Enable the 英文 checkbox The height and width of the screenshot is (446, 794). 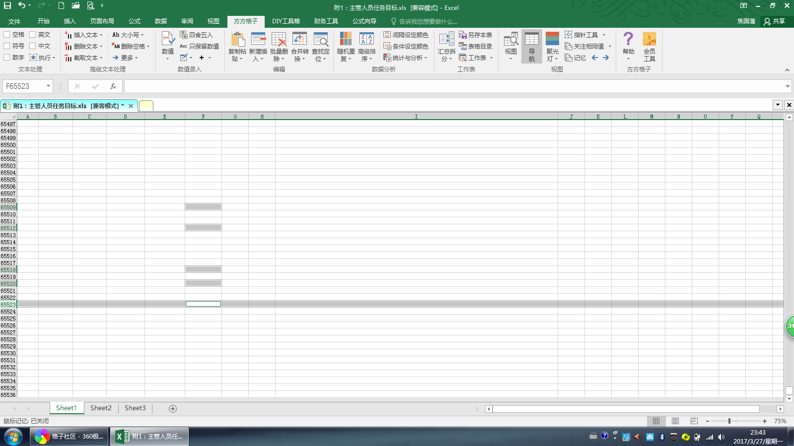(33, 35)
